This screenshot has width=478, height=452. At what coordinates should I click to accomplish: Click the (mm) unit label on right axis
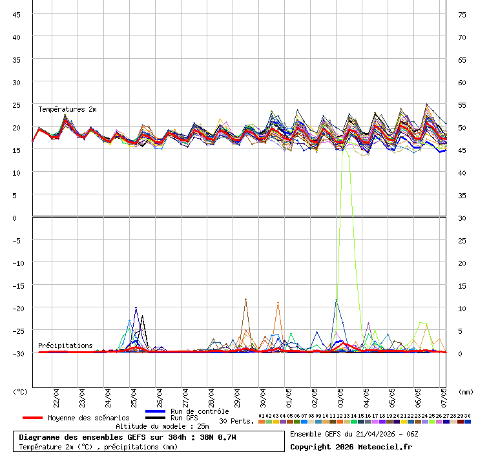pos(466,391)
